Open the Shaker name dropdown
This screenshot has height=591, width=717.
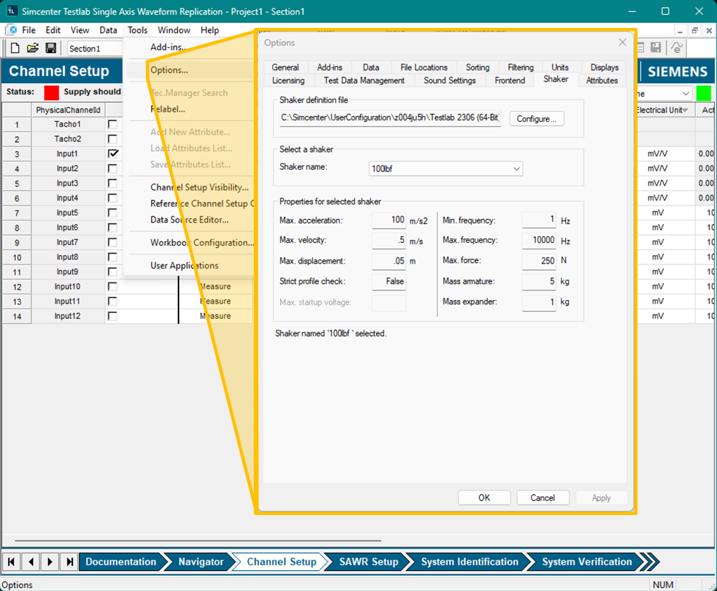click(x=516, y=169)
